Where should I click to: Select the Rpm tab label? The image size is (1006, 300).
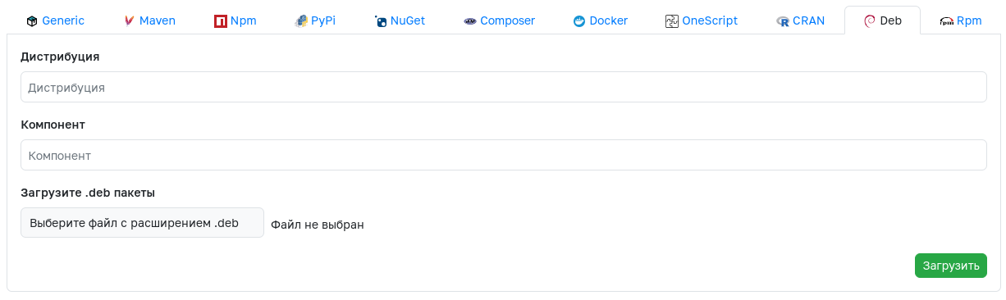pyautogui.click(x=969, y=21)
